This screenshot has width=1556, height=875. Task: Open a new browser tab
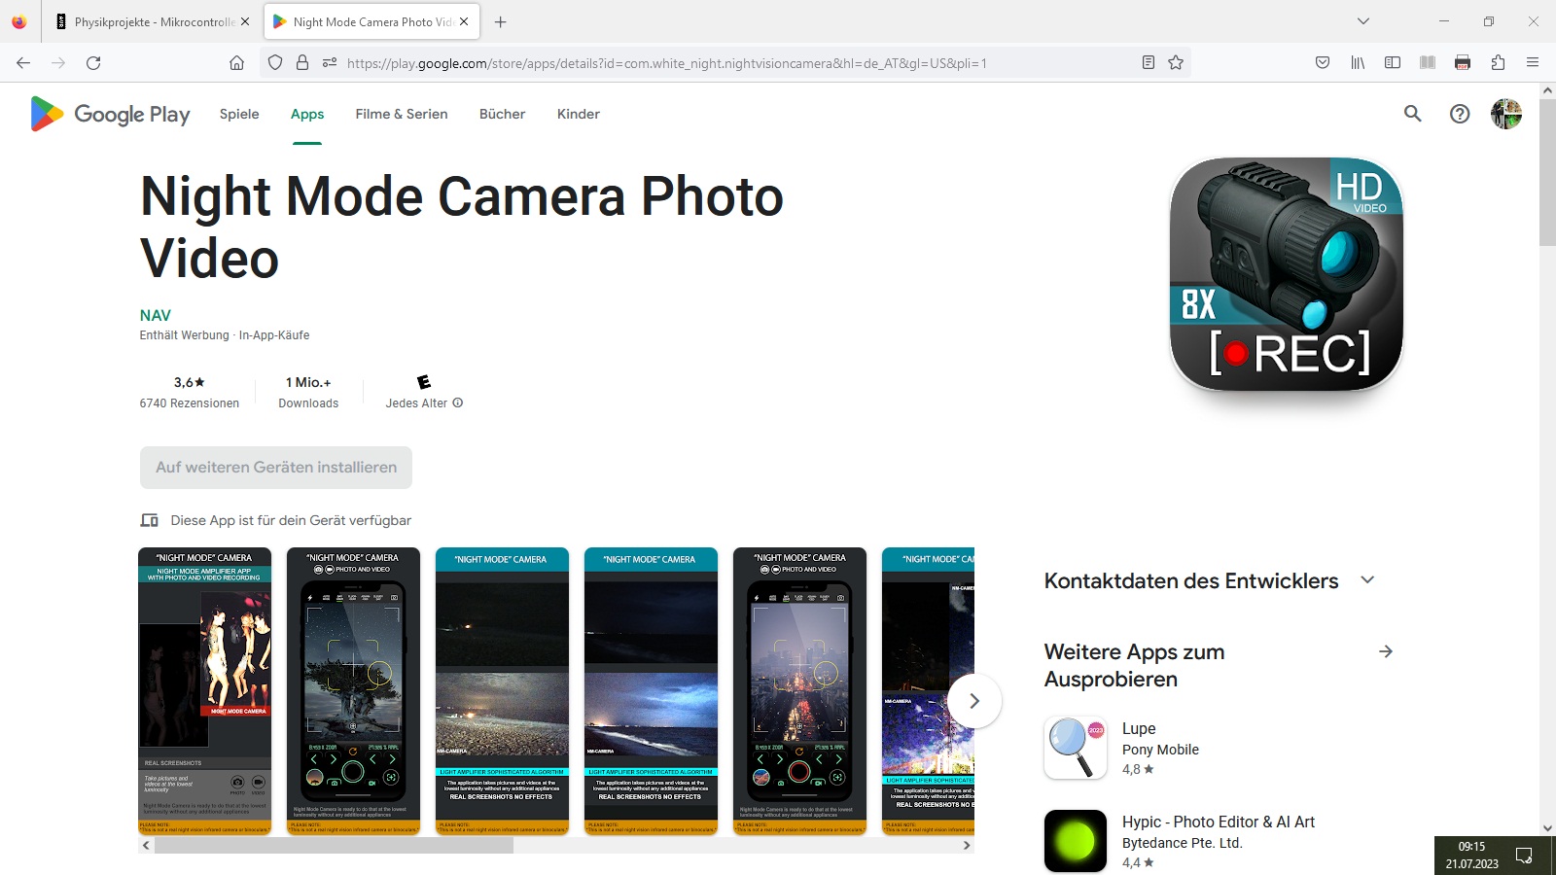[x=500, y=21]
